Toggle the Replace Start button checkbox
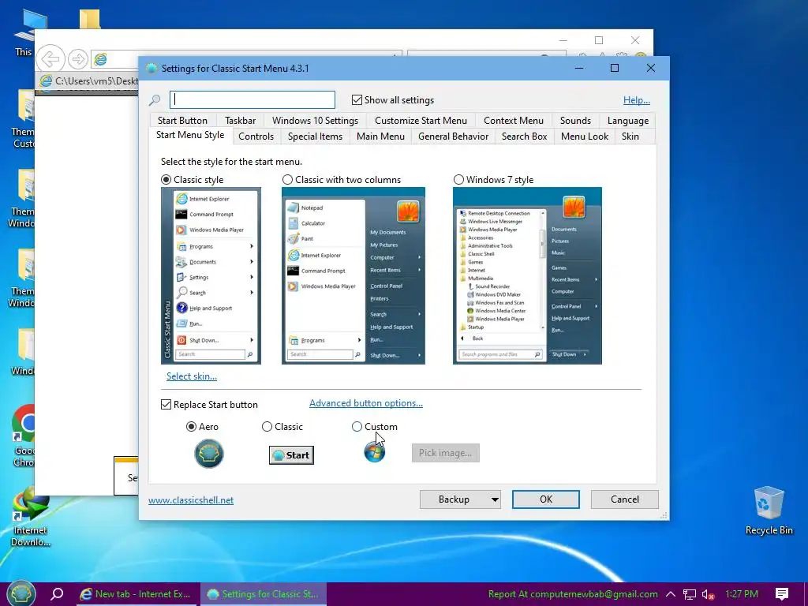 click(x=166, y=405)
